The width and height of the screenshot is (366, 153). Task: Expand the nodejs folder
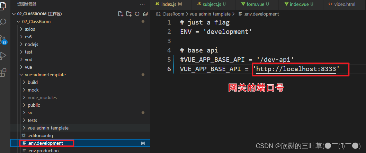click(21, 45)
